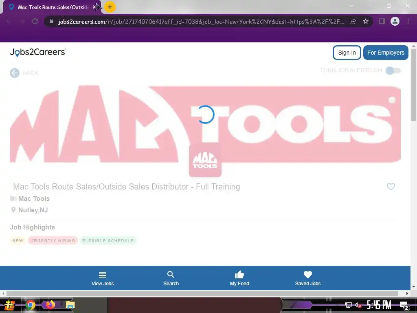Open View Jobs in bottom navigation
Screen dimensions: 417x313
(x=103, y=278)
